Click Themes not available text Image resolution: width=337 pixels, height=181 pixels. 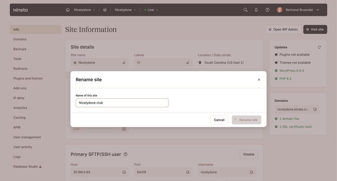click(295, 63)
